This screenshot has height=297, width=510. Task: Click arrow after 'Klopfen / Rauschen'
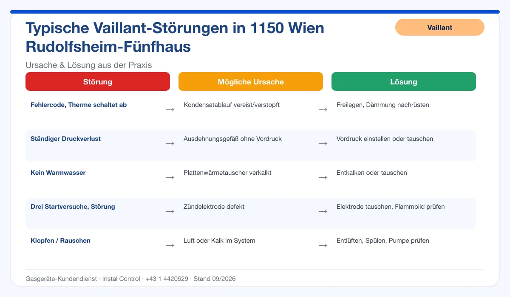click(170, 245)
